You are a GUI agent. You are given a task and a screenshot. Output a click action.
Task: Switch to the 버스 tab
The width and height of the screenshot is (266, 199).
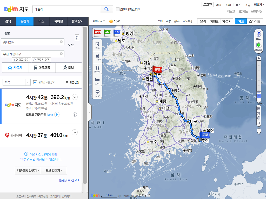[42, 21]
